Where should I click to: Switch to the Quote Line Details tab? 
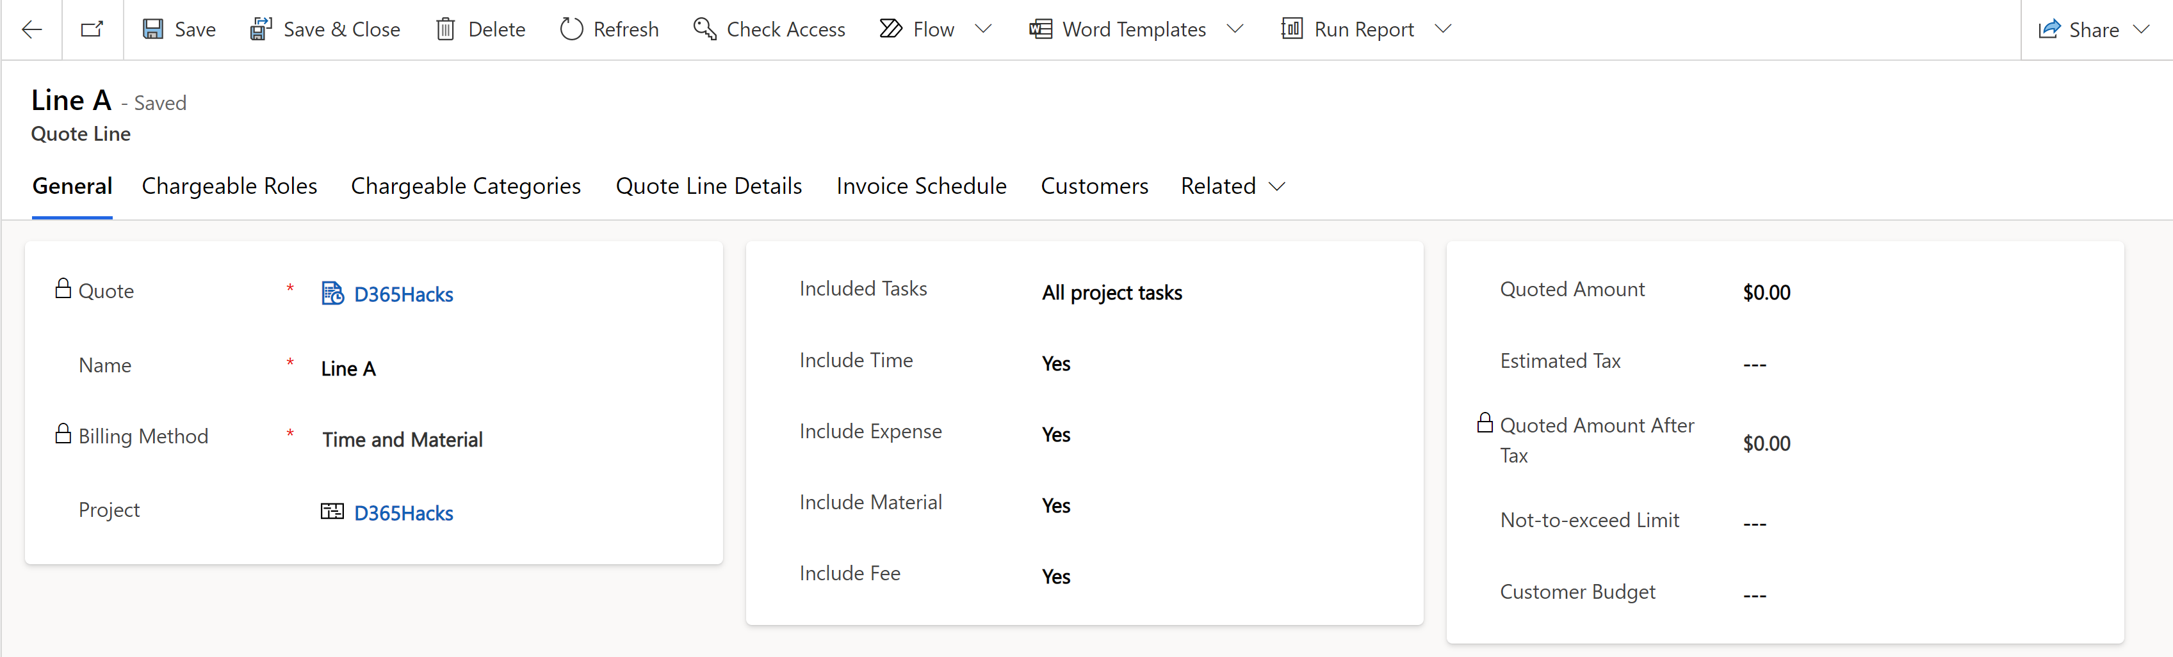click(x=708, y=186)
